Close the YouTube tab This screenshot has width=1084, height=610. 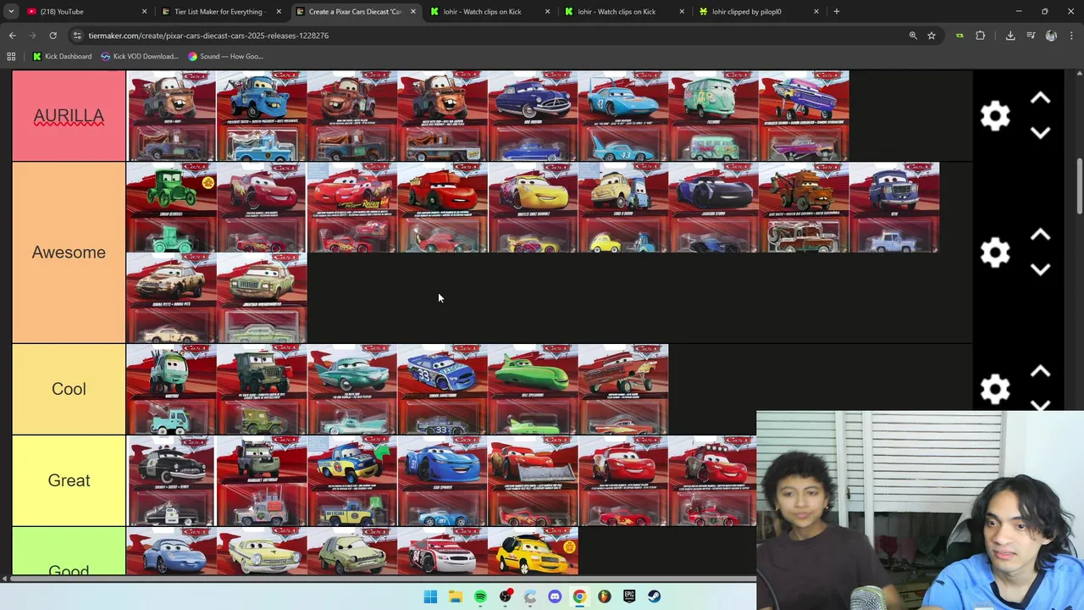tap(144, 12)
